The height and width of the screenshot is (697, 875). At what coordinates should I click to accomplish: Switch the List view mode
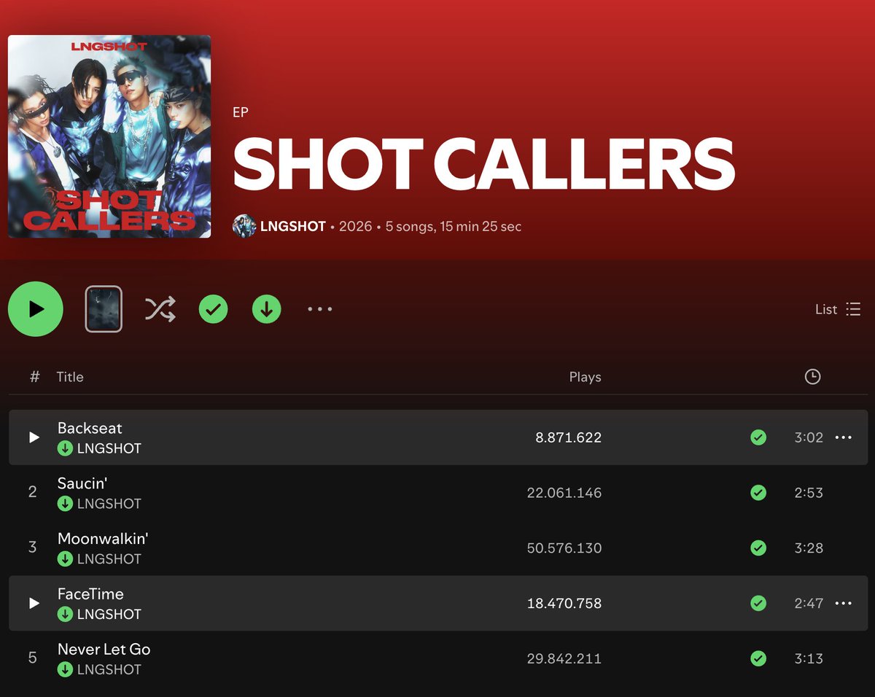838,309
